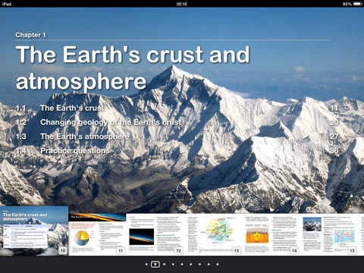The height and width of the screenshot is (273, 364).
Task: Tap page number 20 in contents list
Action: [x=334, y=122]
